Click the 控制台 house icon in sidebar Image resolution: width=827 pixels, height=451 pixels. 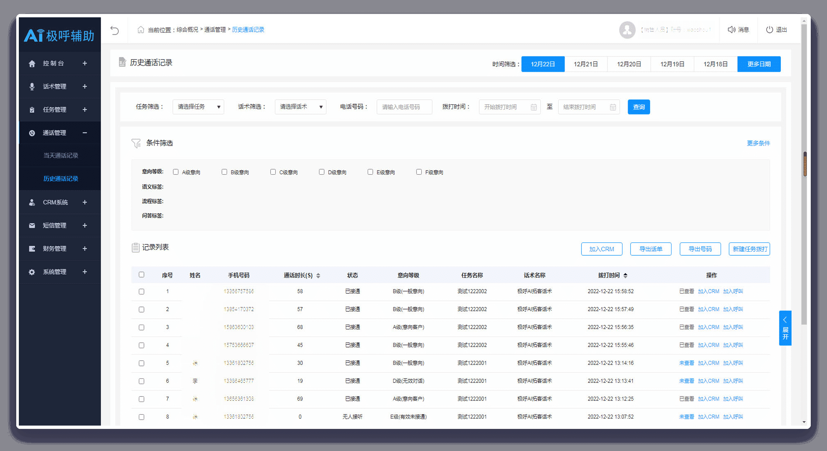pyautogui.click(x=32, y=63)
